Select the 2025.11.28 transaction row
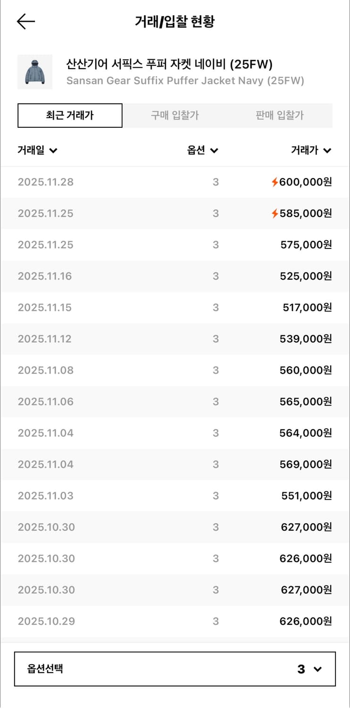The width and height of the screenshot is (350, 710). tap(175, 182)
